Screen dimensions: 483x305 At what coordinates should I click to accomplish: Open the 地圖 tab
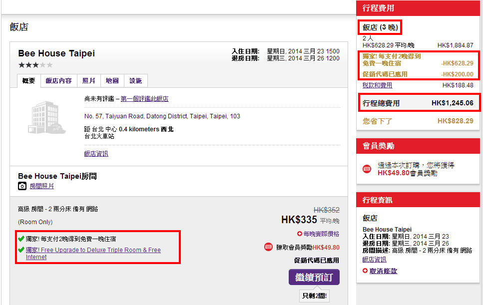click(x=112, y=81)
